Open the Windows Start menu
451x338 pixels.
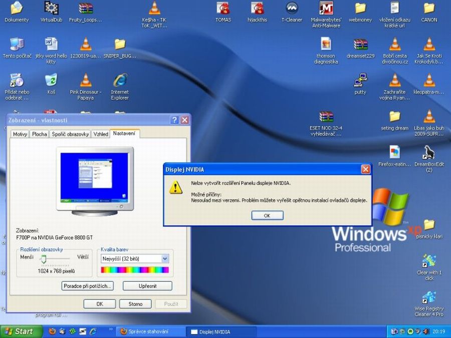(x=21, y=331)
